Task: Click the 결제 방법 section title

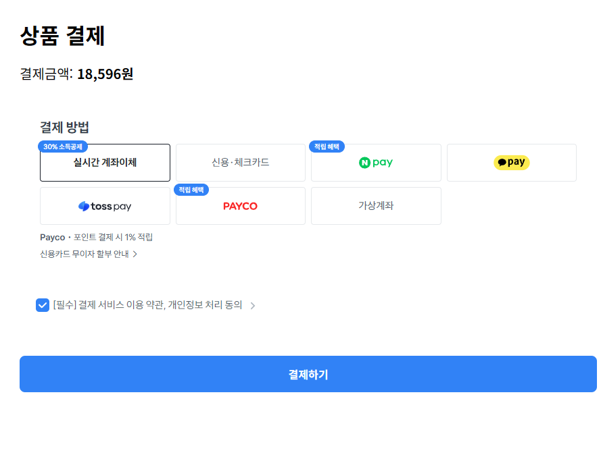Action: pos(64,127)
